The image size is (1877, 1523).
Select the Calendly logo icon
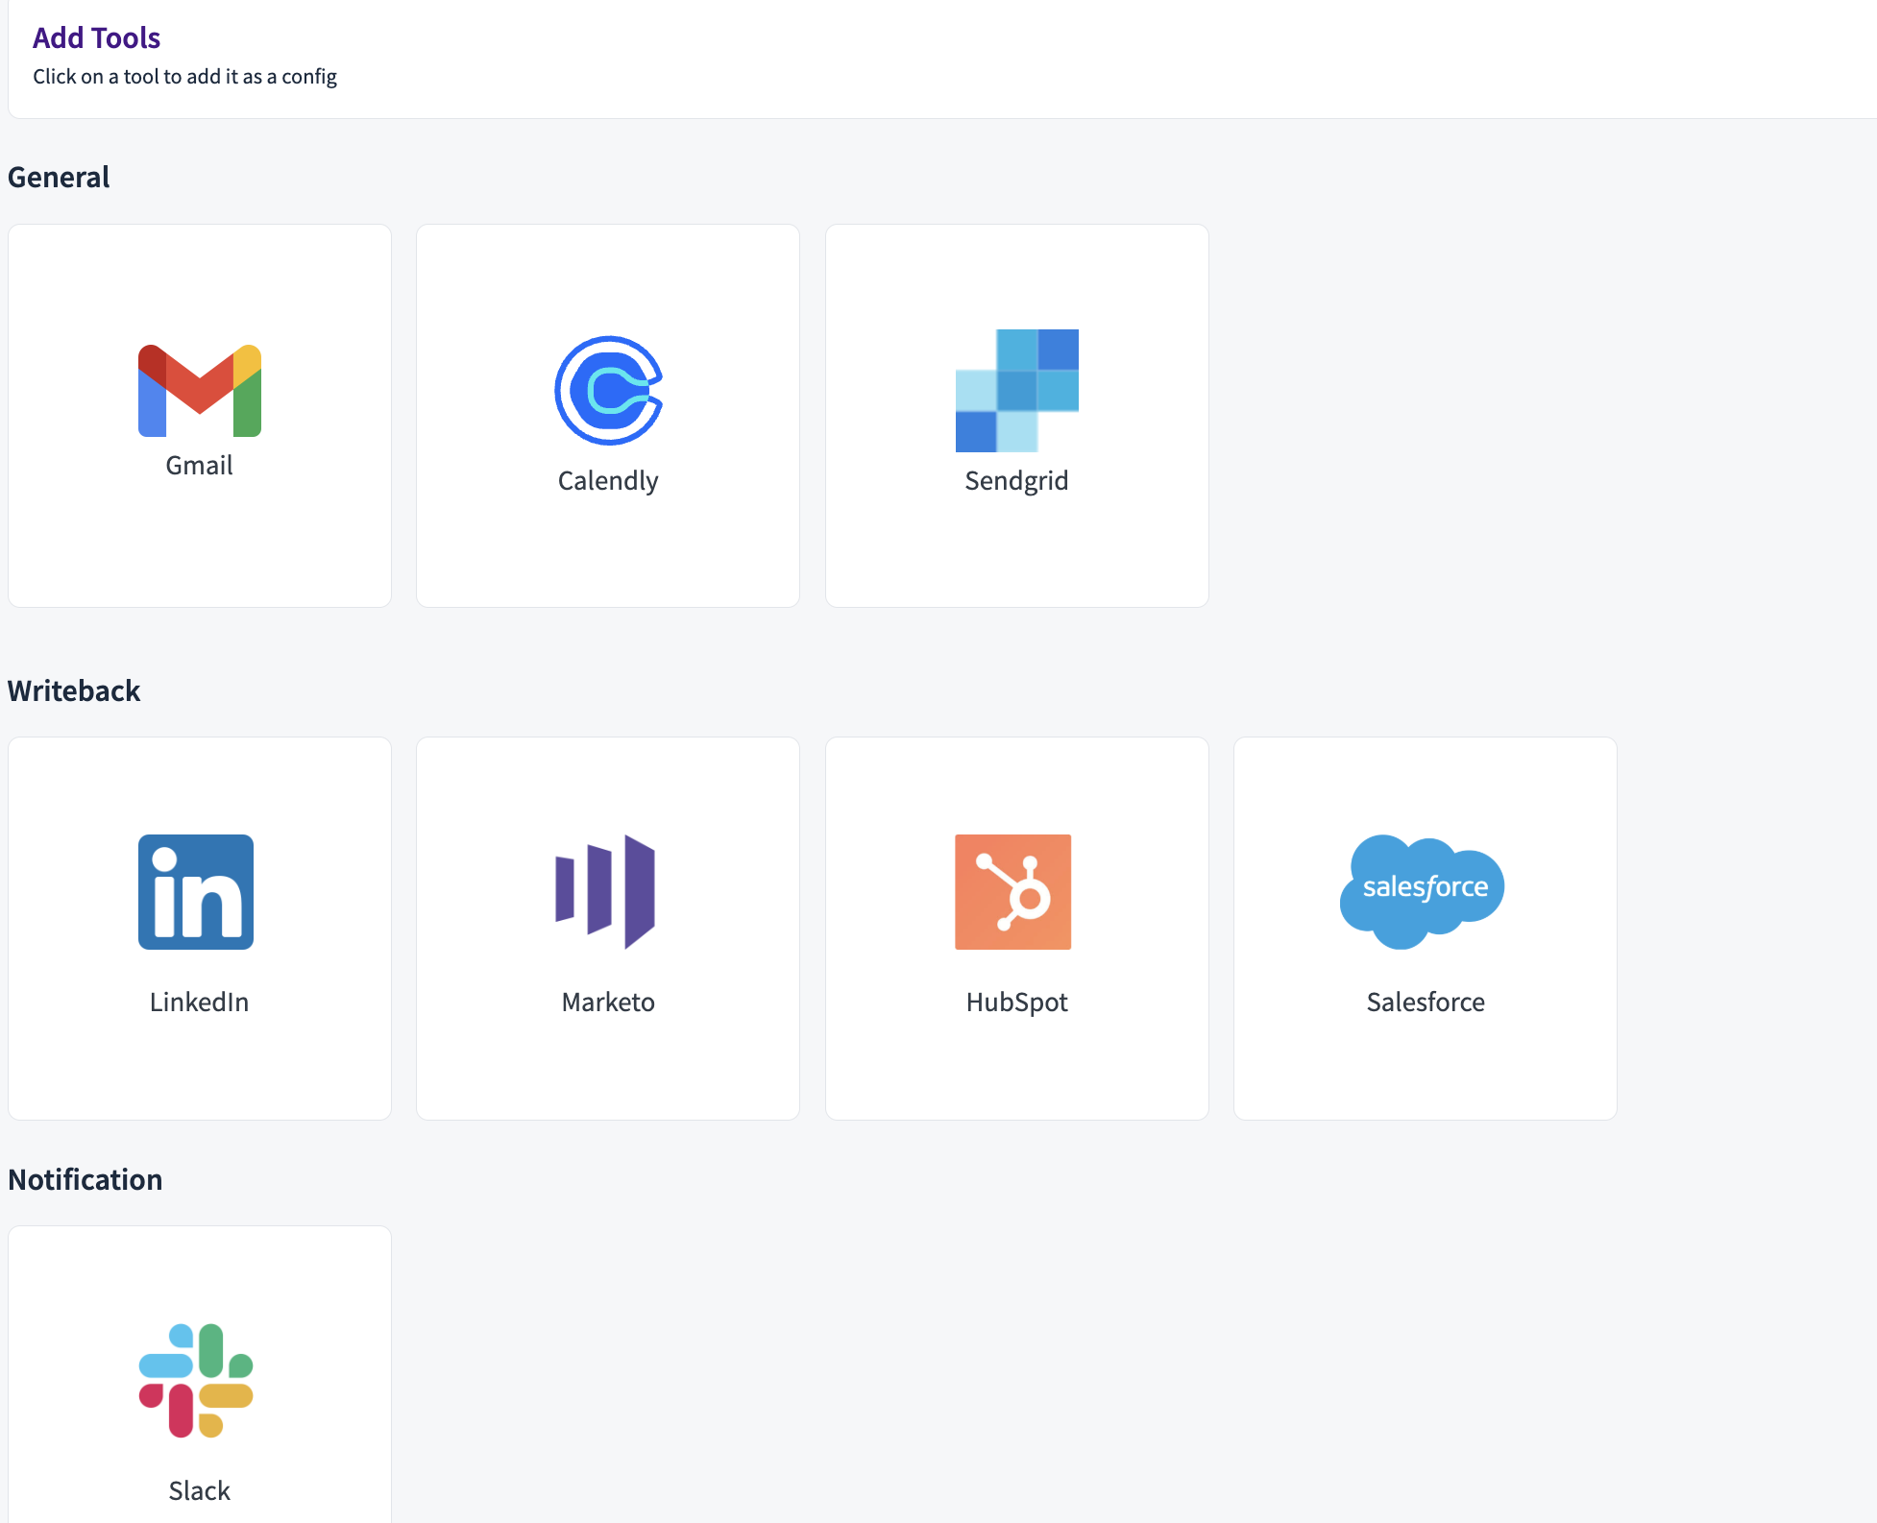[608, 391]
